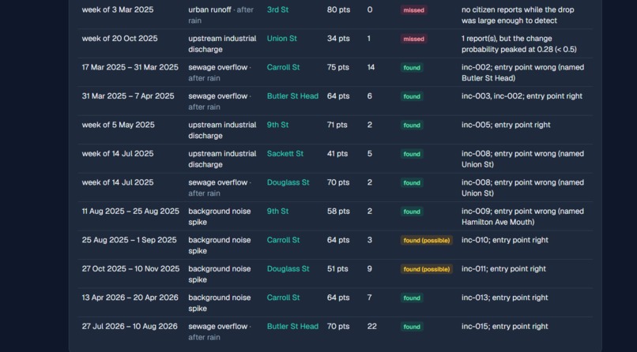Click the found badge for inc-009

[412, 212]
